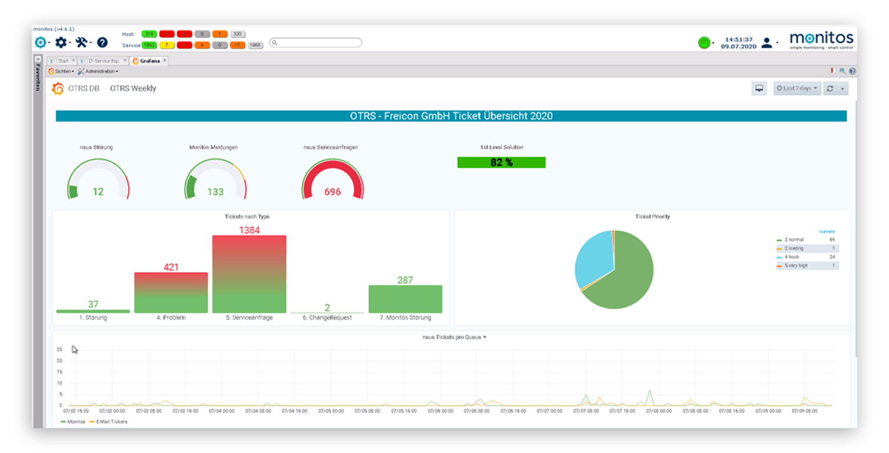Viewport: 889px width, 453px height.
Task: Open the Last 7 days time picker
Action: click(797, 88)
